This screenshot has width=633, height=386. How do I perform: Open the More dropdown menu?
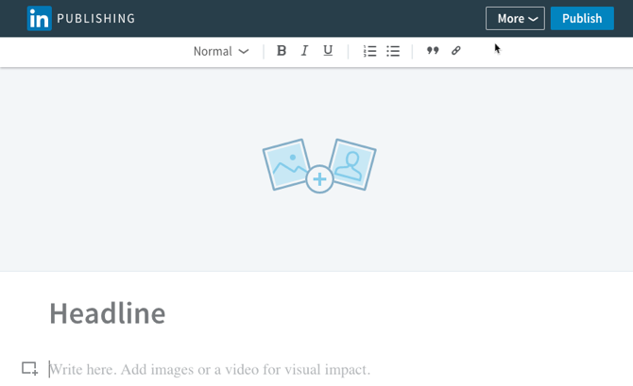click(x=514, y=19)
